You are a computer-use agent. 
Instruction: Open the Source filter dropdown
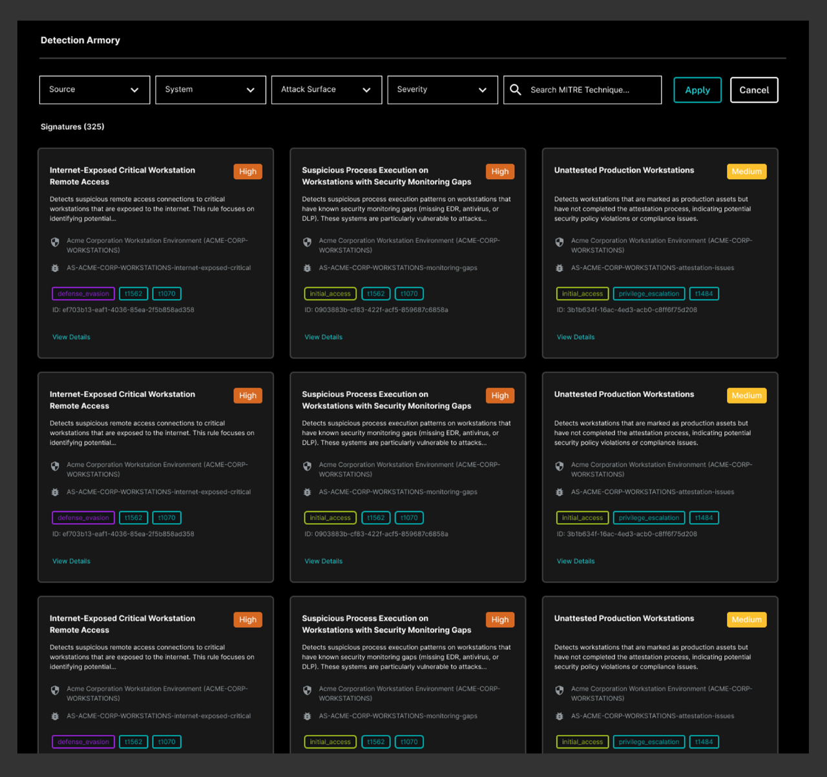tap(94, 90)
